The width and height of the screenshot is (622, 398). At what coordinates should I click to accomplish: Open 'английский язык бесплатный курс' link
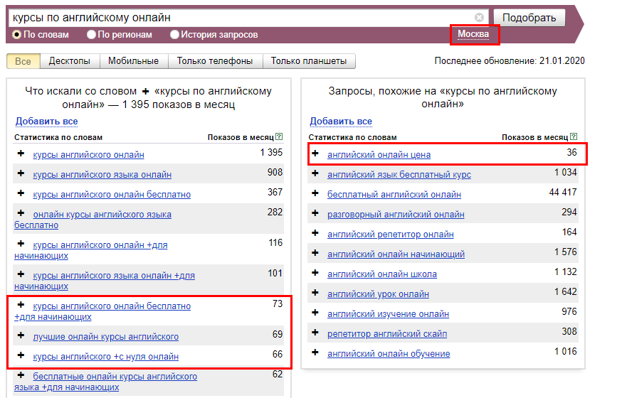(399, 175)
